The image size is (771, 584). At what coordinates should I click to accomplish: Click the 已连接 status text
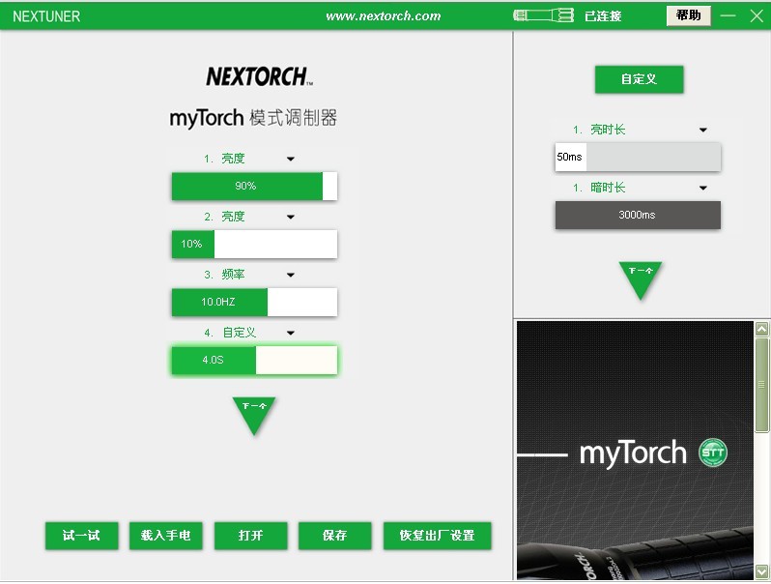point(603,16)
